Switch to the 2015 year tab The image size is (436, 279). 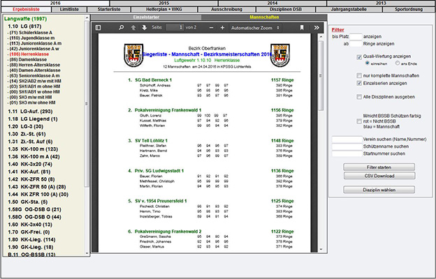point(164,3)
